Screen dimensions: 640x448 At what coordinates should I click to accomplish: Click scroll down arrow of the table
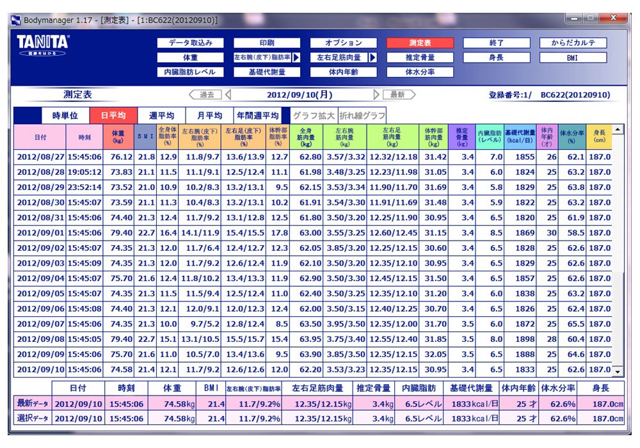coord(617,371)
